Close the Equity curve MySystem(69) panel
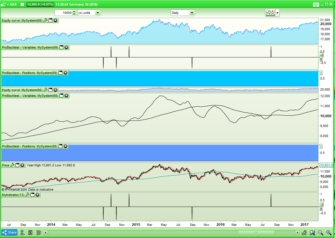The image size is (335, 238). tap(56, 20)
